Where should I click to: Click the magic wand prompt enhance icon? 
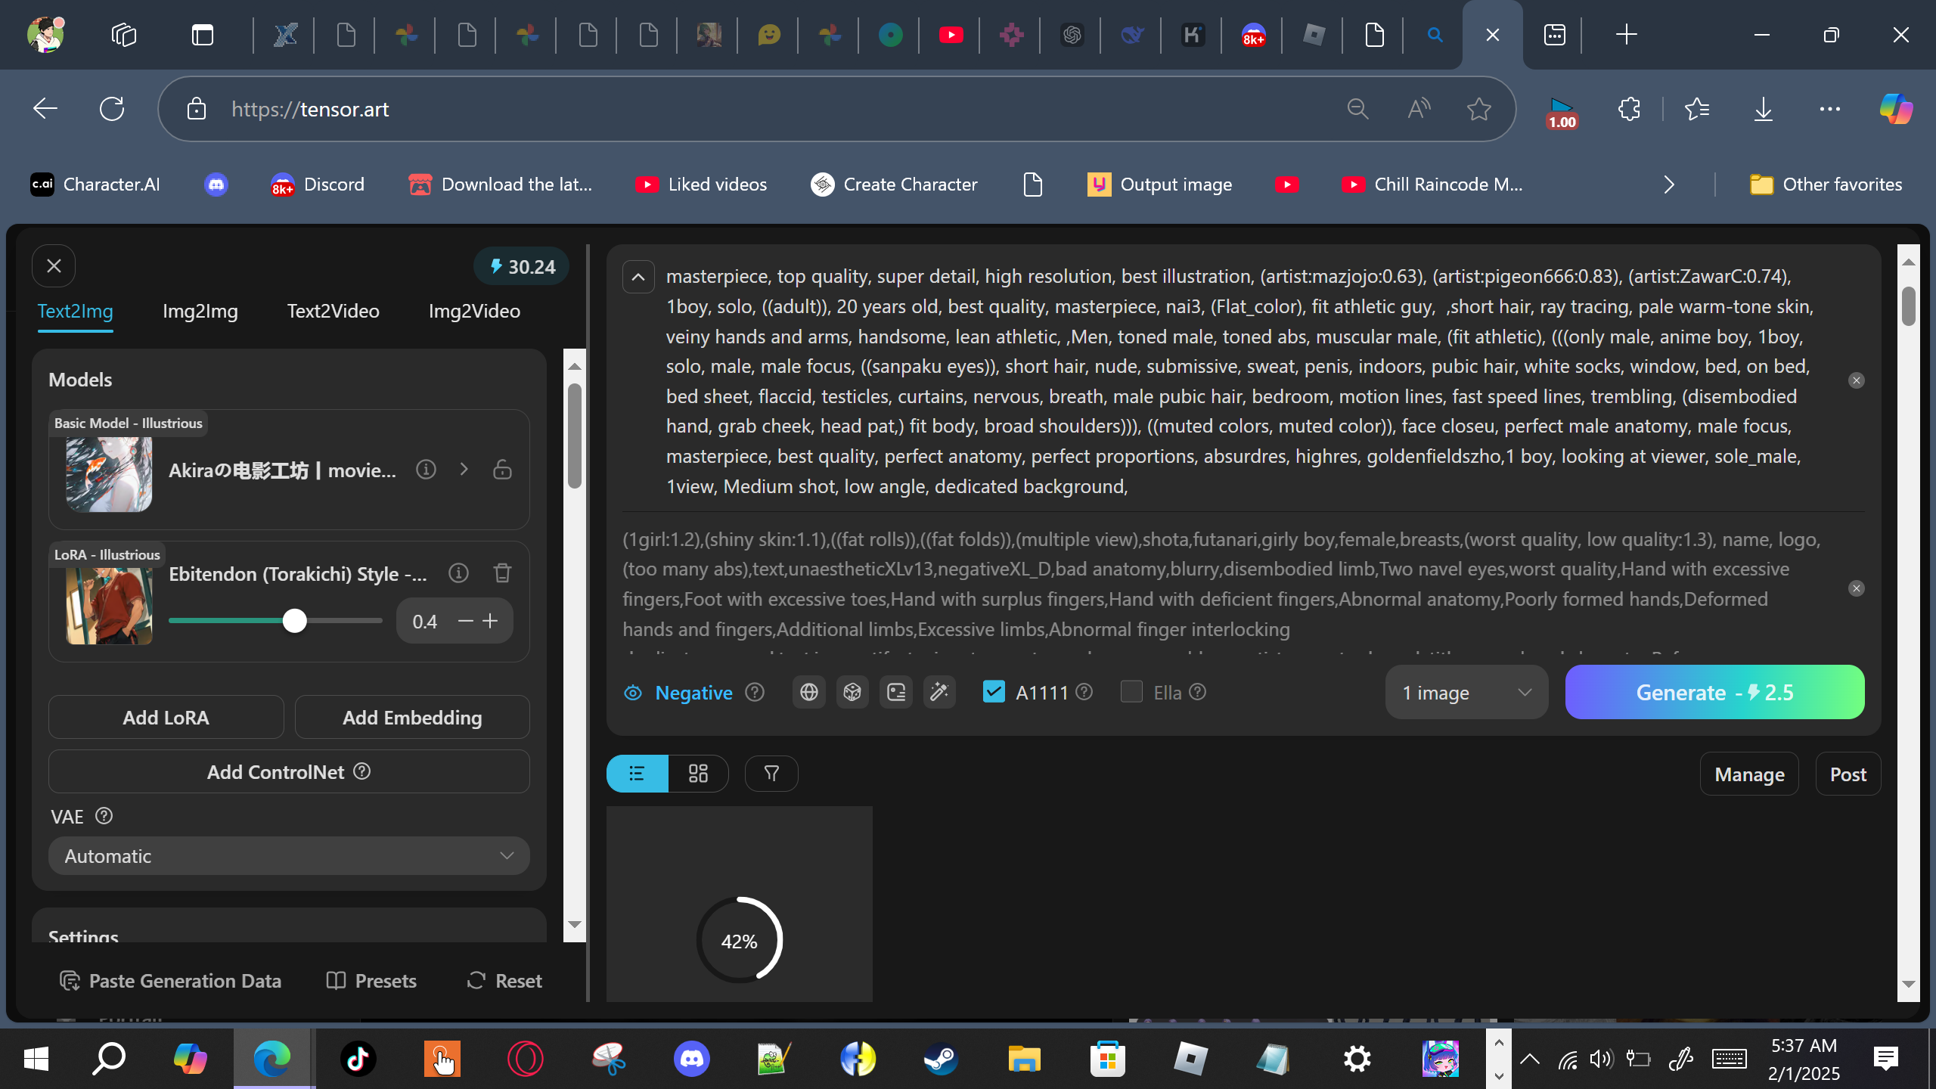939,692
